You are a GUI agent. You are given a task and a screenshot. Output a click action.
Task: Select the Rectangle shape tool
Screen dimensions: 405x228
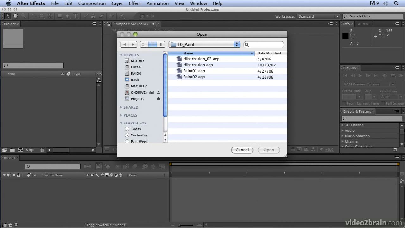click(60, 16)
